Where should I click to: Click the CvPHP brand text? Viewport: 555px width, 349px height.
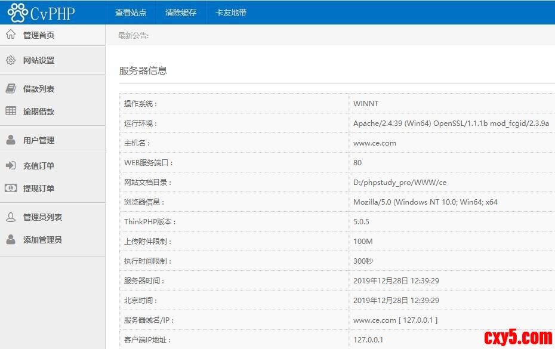[53, 13]
